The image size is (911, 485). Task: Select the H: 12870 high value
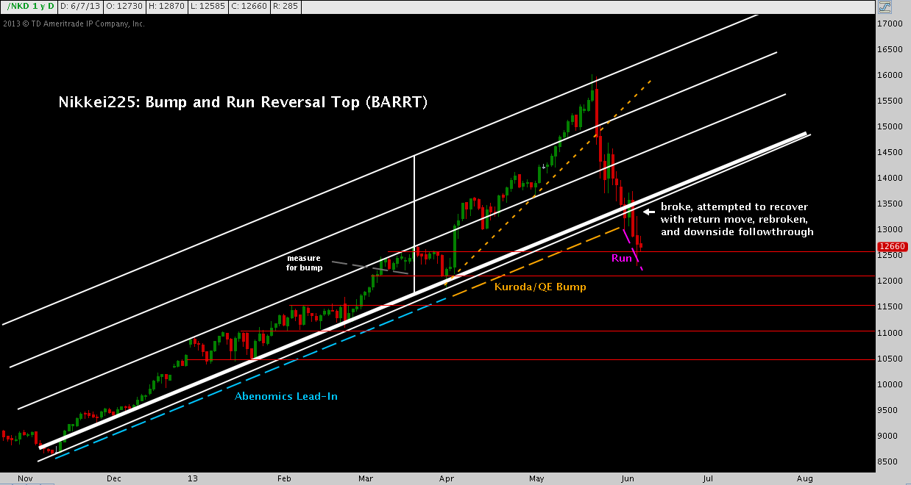click(x=169, y=7)
